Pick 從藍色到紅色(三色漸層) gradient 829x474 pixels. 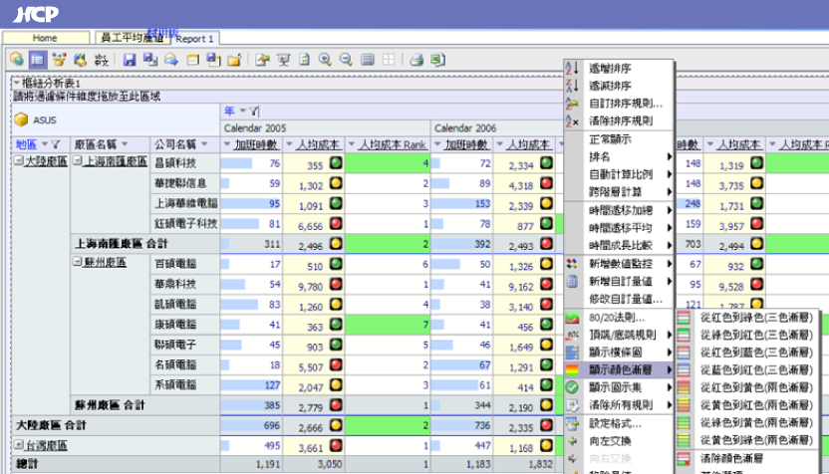tap(755, 369)
